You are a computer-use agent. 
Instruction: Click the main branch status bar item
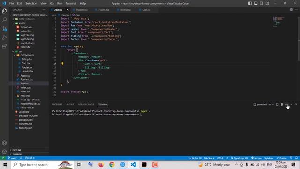click(13, 158)
